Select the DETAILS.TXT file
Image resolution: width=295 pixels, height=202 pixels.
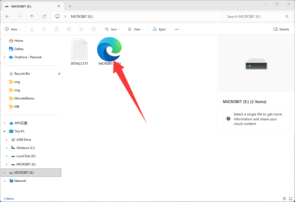[79, 52]
